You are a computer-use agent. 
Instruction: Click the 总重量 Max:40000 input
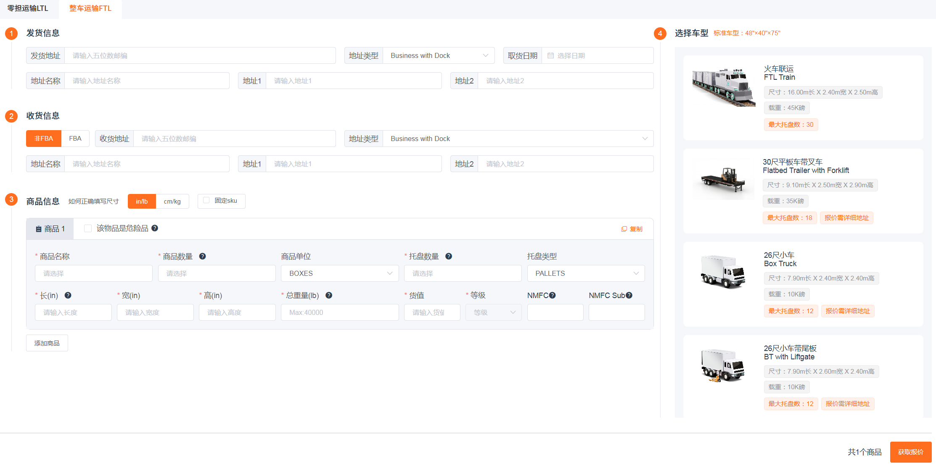coord(340,312)
